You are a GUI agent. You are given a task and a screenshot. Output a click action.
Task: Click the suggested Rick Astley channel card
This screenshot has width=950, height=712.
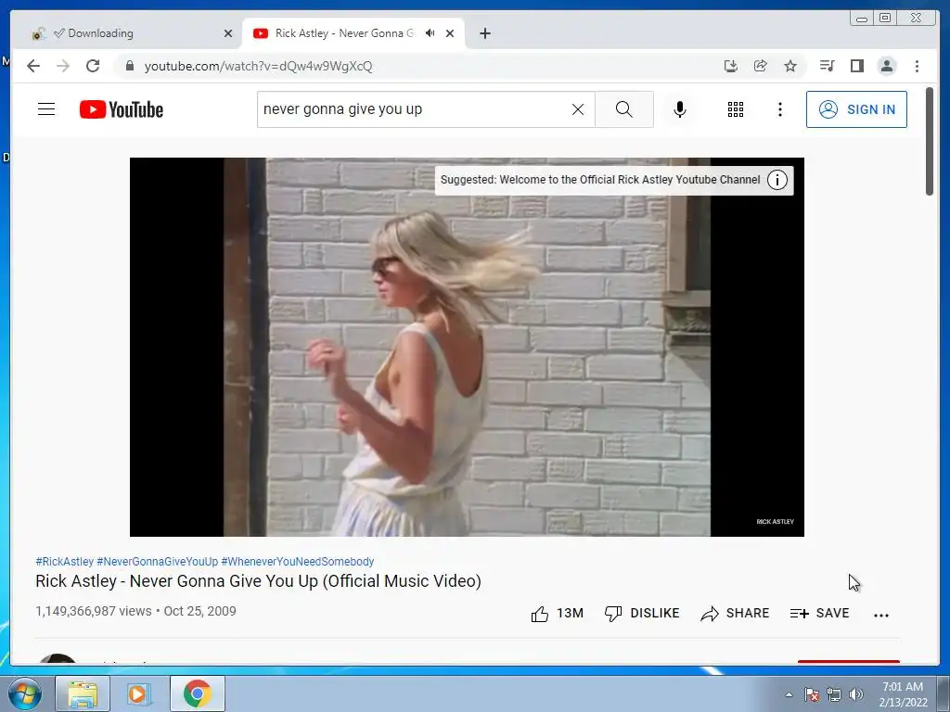[614, 180]
